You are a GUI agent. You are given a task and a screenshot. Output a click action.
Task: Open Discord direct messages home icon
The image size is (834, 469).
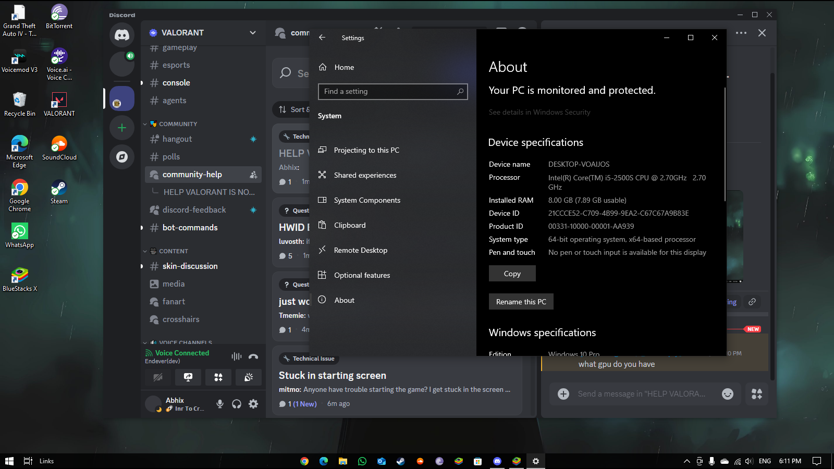(x=122, y=35)
